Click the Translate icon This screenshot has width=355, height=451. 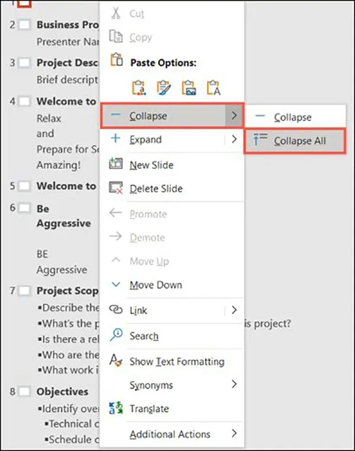click(x=116, y=408)
